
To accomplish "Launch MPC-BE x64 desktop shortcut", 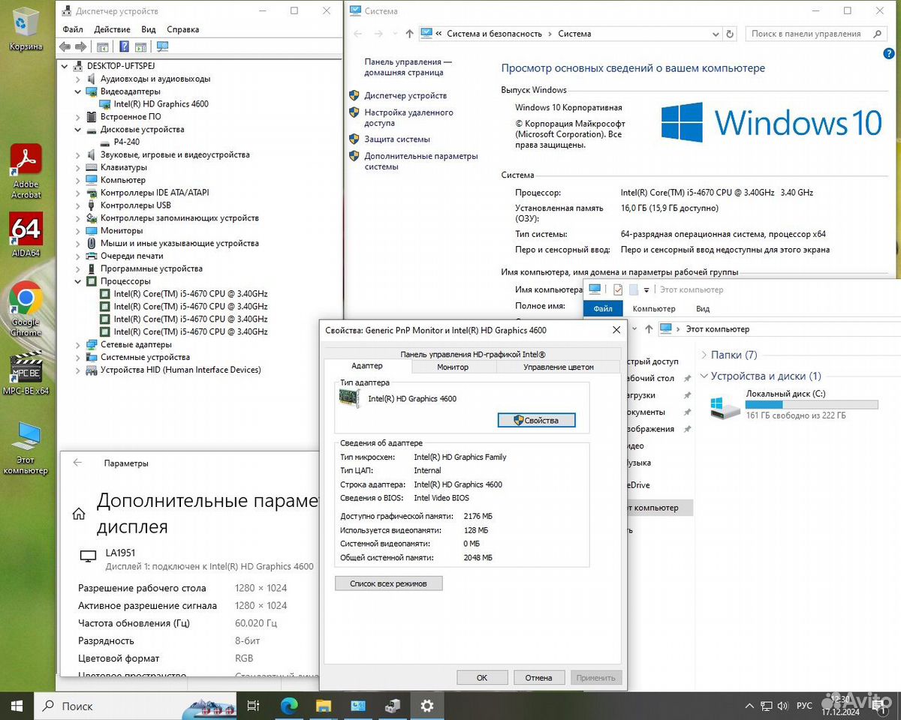I will tap(26, 374).
